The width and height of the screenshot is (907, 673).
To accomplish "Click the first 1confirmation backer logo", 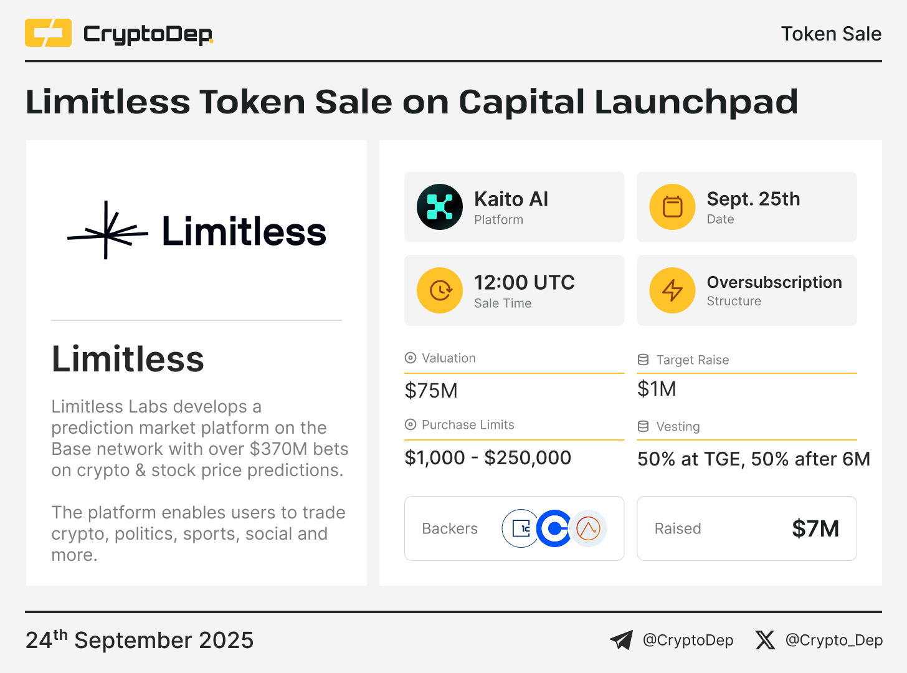I will tap(521, 528).
